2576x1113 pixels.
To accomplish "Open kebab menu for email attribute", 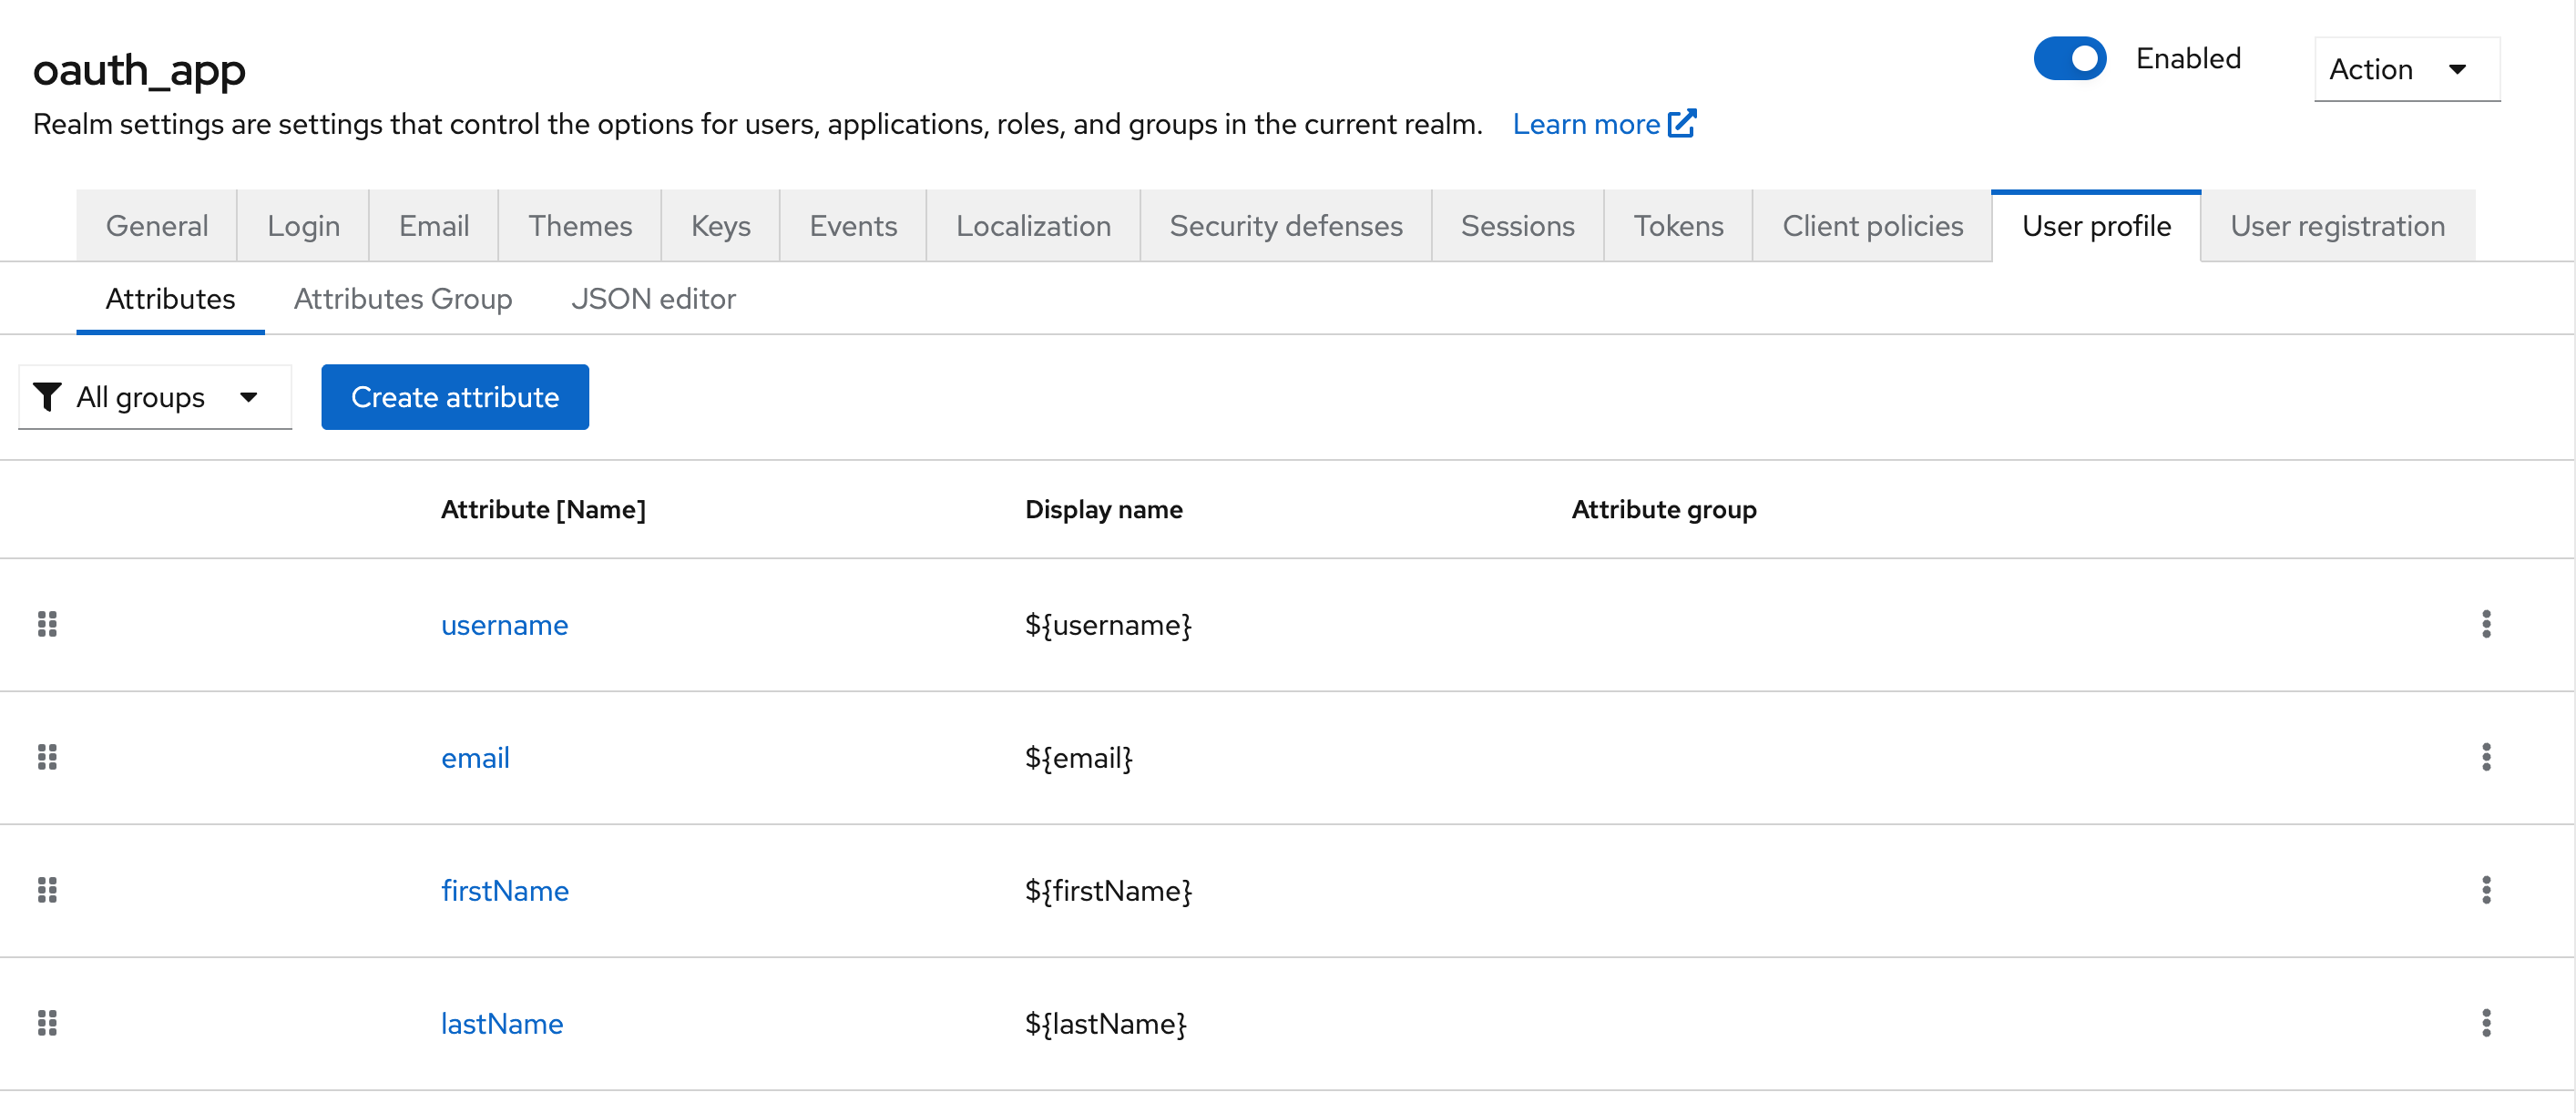I will [2485, 757].
